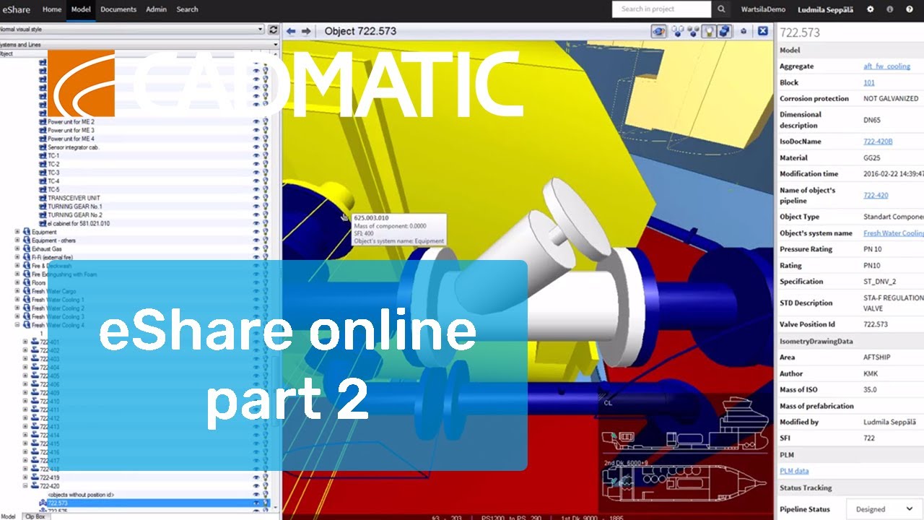This screenshot has height=520, width=924.
Task: Toggle visibility eye for TC-5
Action: coord(256,189)
